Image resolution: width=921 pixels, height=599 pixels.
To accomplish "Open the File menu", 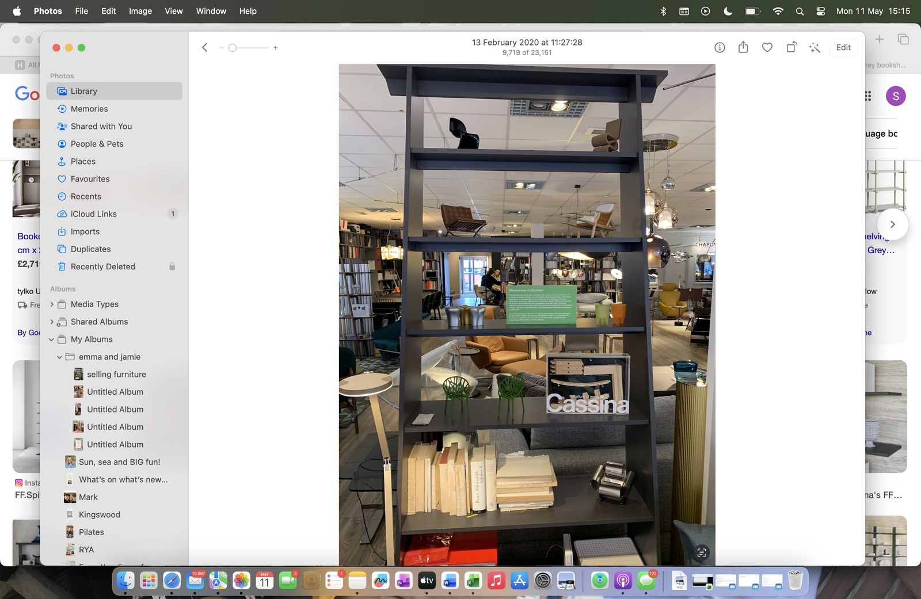I will point(82,11).
